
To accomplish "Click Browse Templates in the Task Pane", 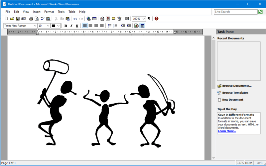I will click(235, 93).
